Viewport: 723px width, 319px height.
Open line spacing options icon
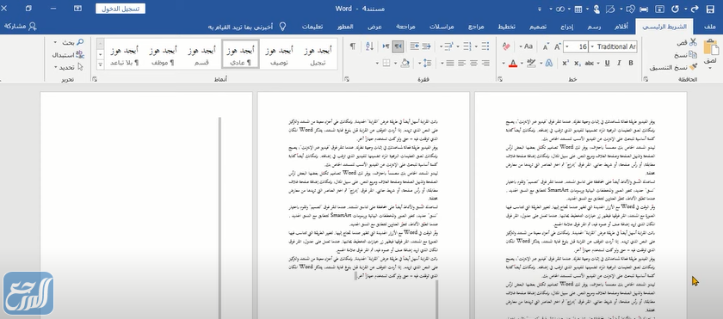(x=428, y=63)
